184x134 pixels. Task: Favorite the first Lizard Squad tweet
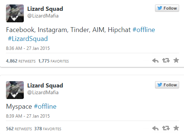tap(176, 60)
